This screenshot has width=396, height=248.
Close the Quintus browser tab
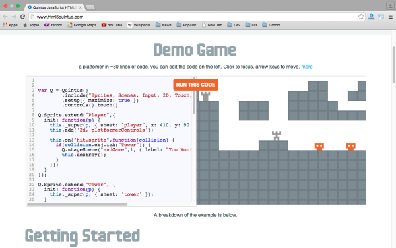pyautogui.click(x=81, y=7)
